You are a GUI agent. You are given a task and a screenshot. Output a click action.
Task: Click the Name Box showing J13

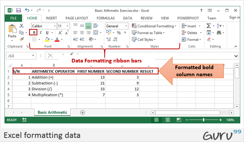click(21, 56)
